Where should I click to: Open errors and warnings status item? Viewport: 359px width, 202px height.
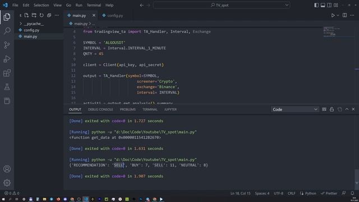[x=12, y=193]
